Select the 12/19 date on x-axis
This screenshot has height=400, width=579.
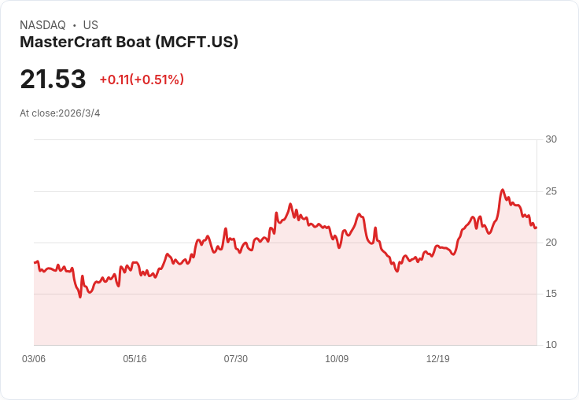pyautogui.click(x=438, y=359)
